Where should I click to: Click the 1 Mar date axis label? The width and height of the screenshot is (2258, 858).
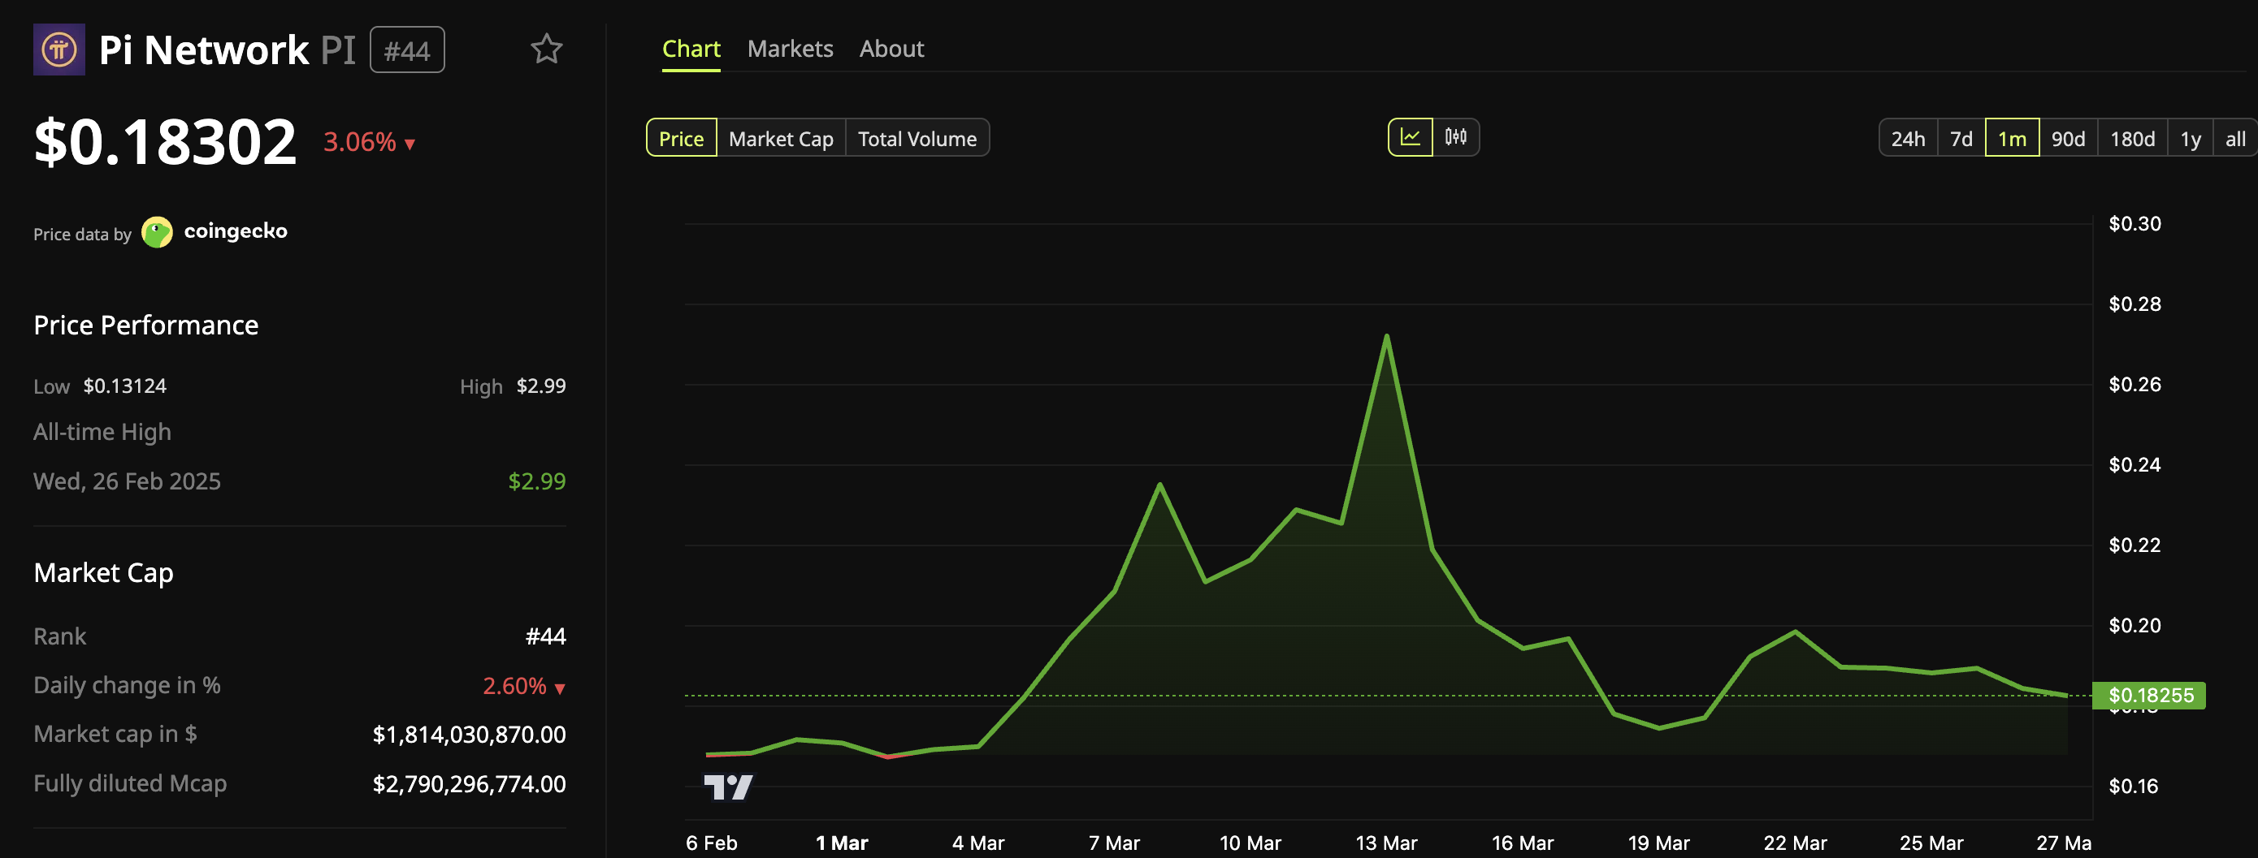coord(842,843)
